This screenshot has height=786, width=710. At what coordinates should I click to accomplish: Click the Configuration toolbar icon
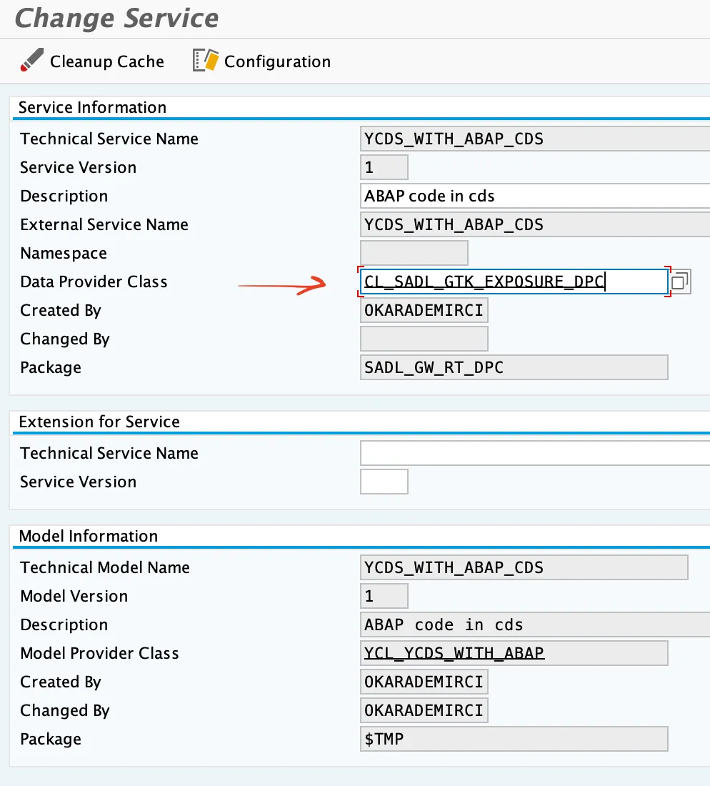click(204, 61)
